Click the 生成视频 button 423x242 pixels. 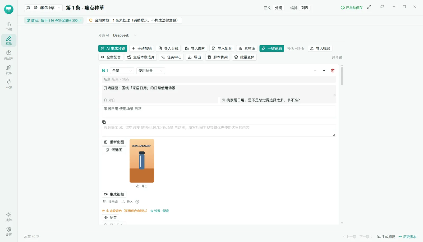(114, 194)
